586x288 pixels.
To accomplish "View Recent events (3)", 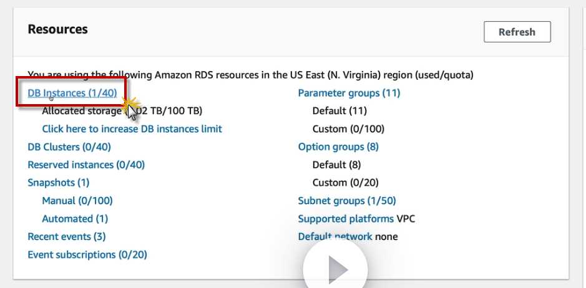I will [x=66, y=237].
